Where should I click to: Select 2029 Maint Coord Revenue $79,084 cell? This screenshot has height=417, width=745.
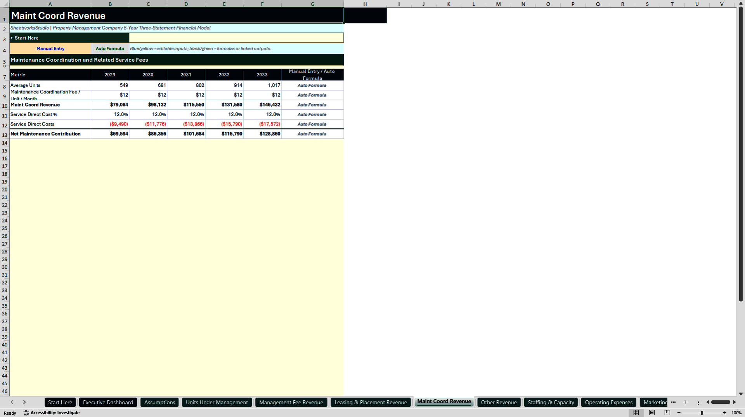pos(110,105)
